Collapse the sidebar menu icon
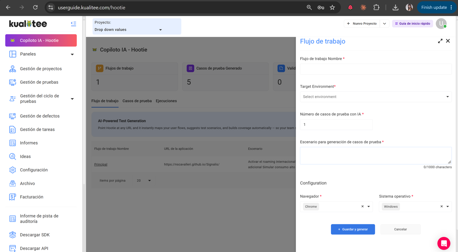The image size is (458, 252). pyautogui.click(x=74, y=24)
